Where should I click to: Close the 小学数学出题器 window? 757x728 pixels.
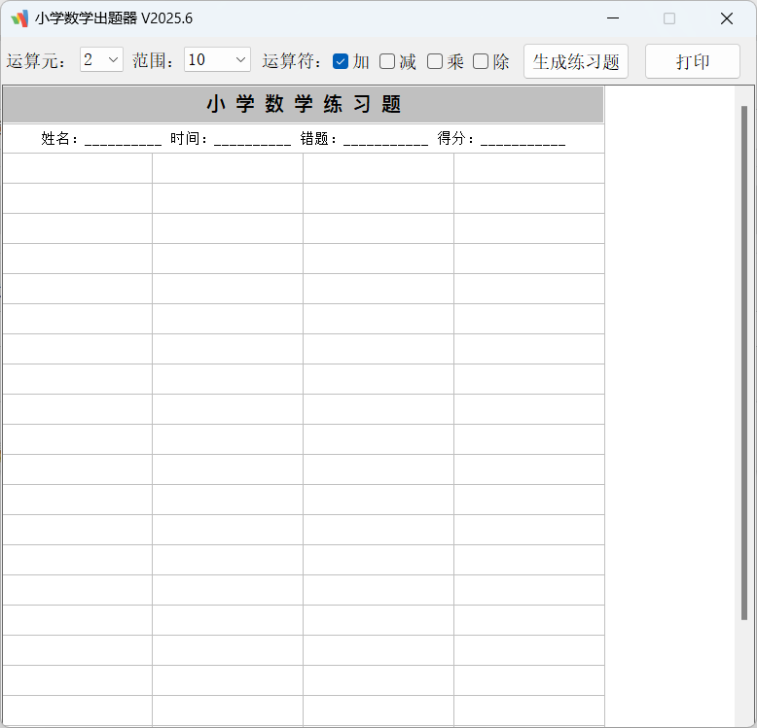click(727, 18)
